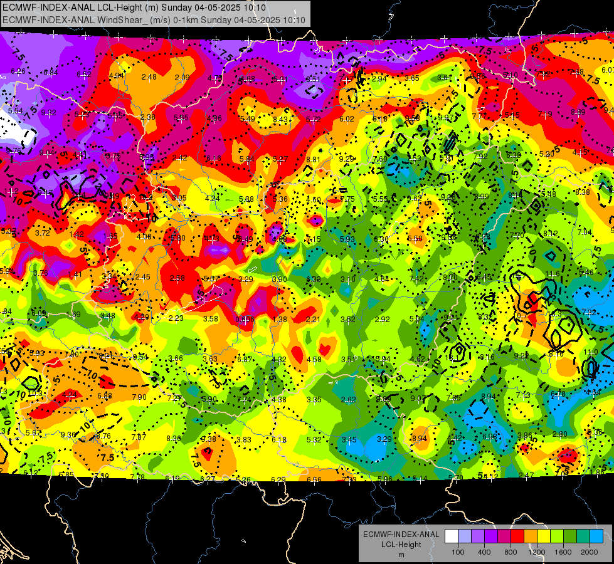Click the wind shear value 3.05
This screenshot has width=614, height=564.
(x=179, y=197)
